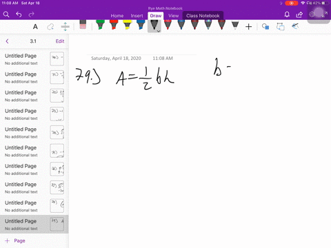Click the page date Saturday, April 18, 2020
Screen dimensions: 331x248
pyautogui.click(x=116, y=59)
